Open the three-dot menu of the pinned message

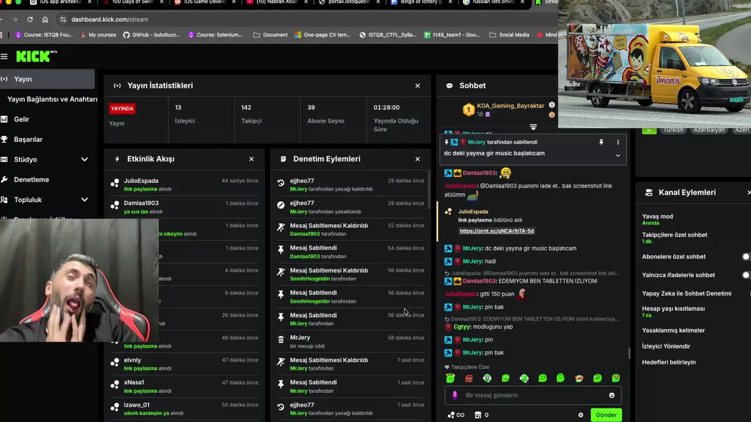pos(618,142)
